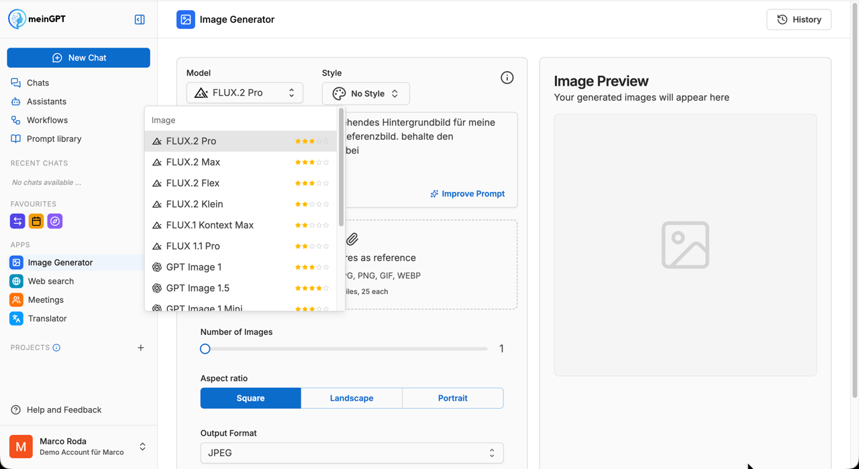Click the meinGPT logo icon
Image resolution: width=859 pixels, height=469 pixels.
[x=17, y=19]
